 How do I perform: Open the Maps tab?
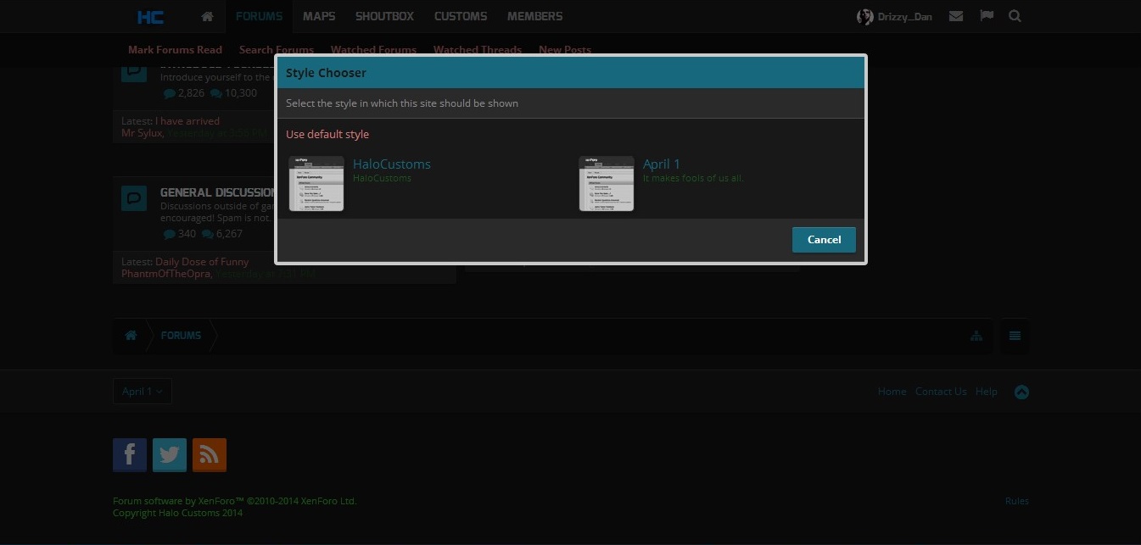coord(319,16)
